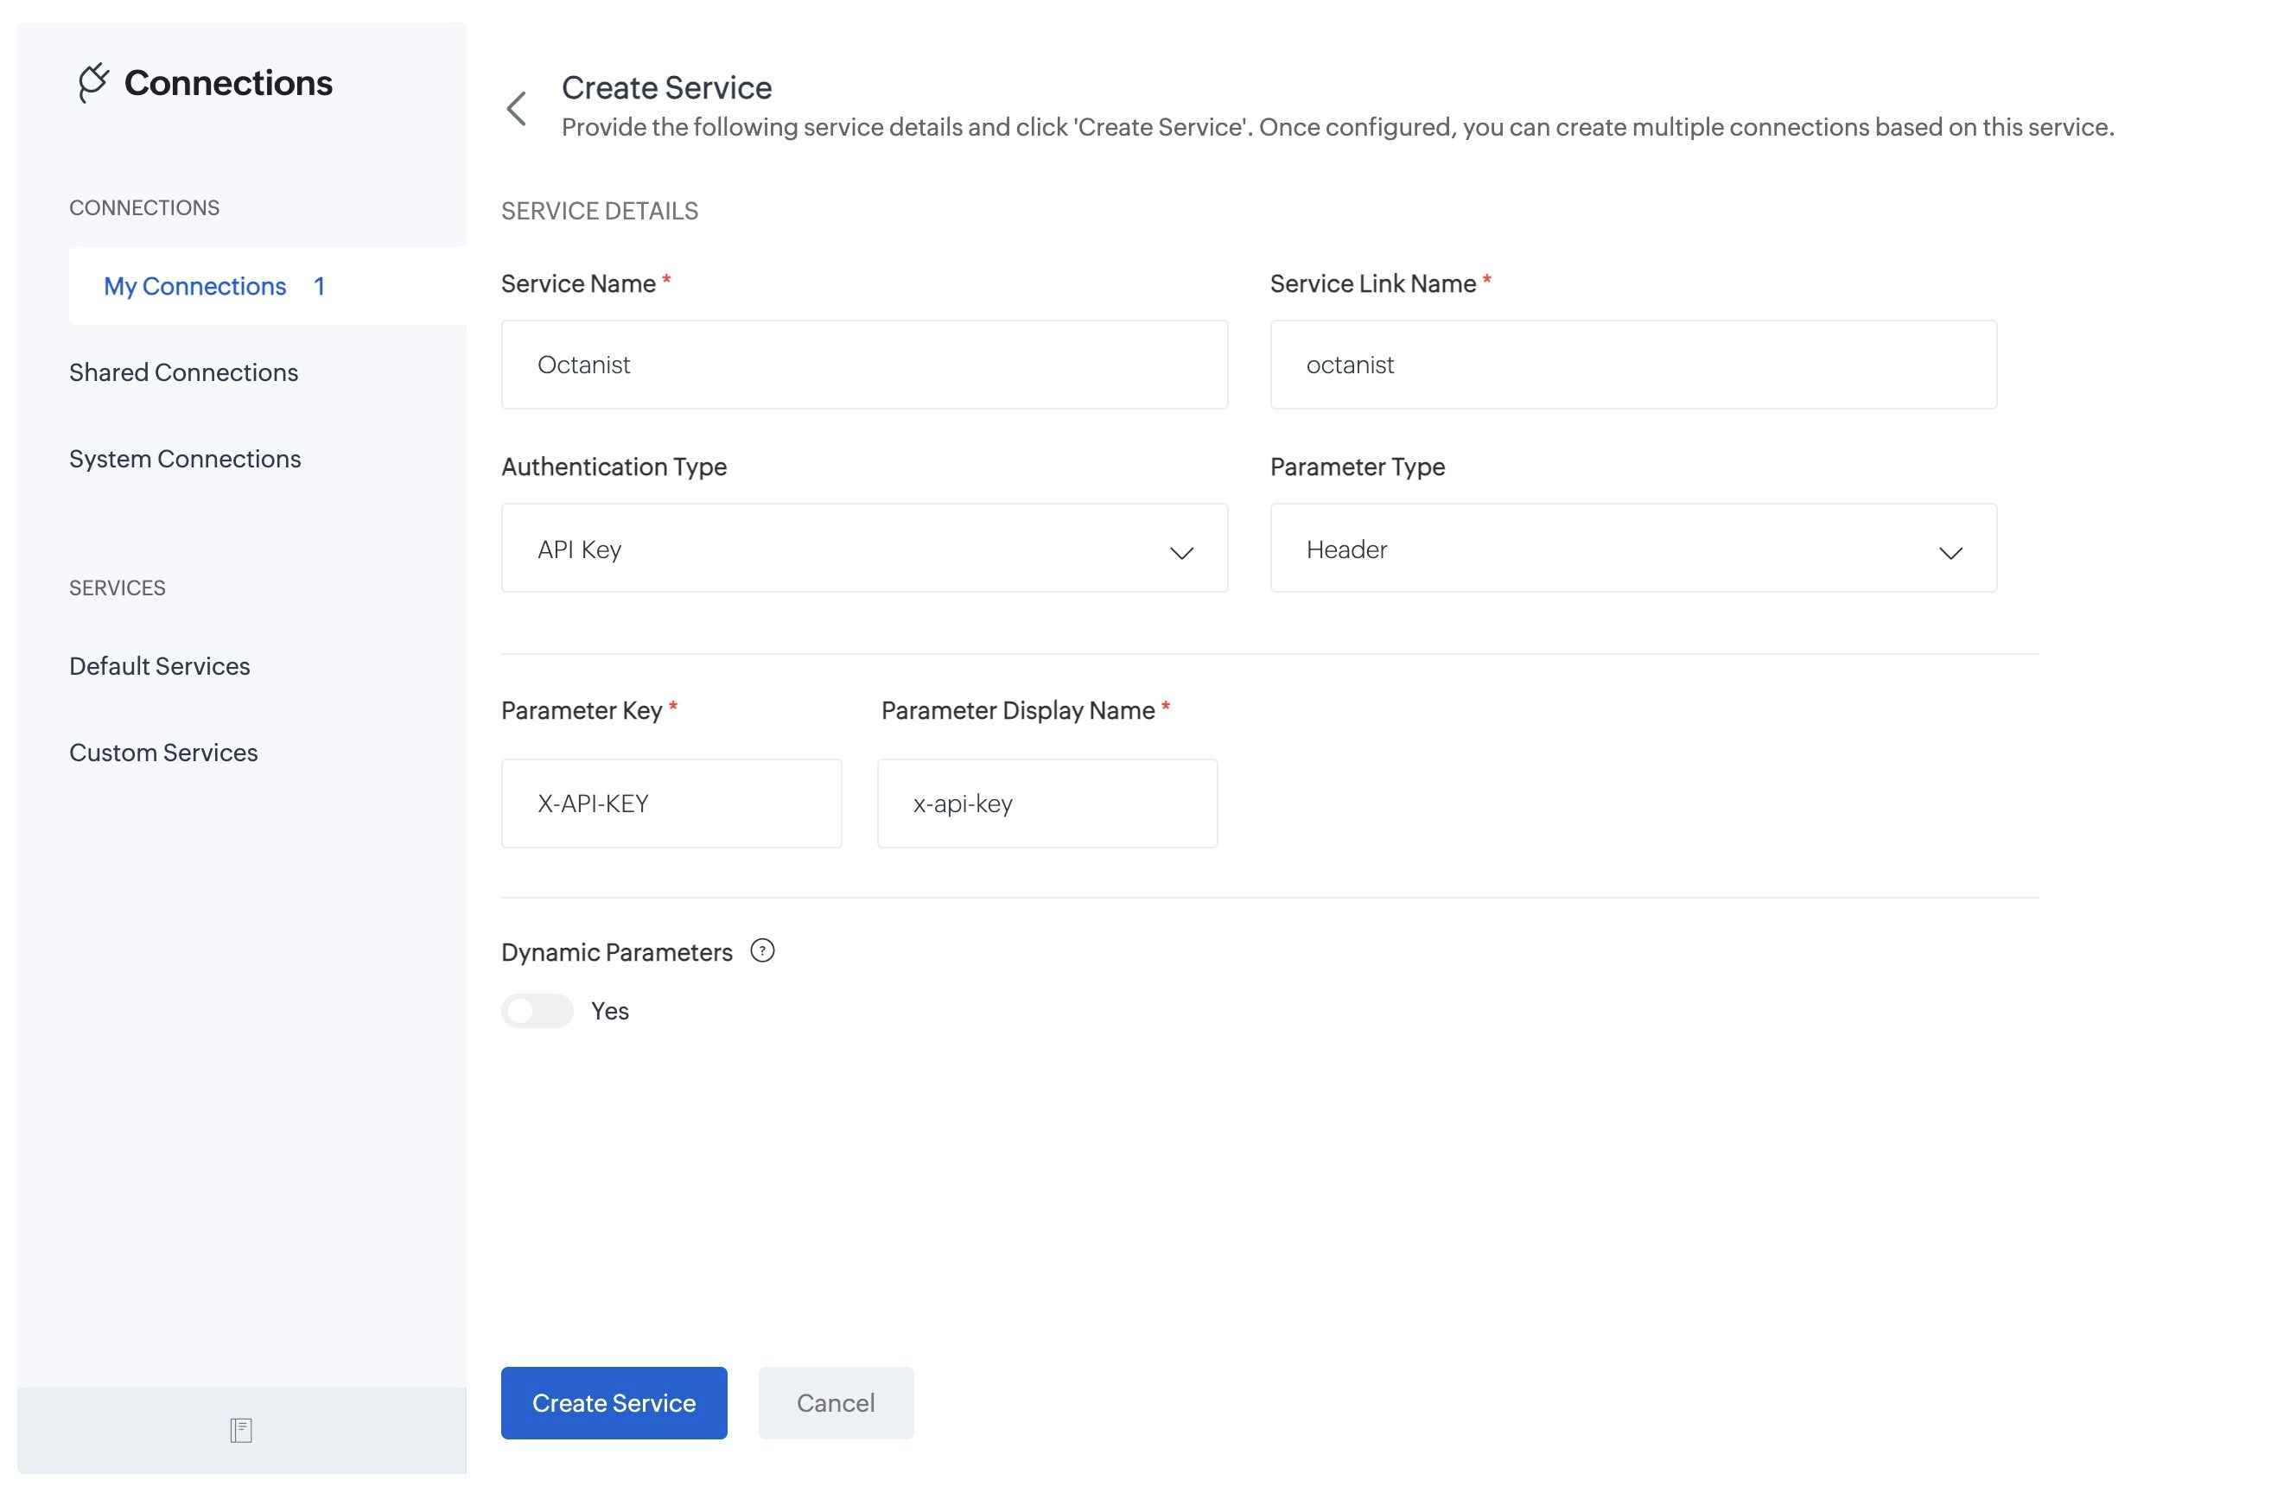Enable the Dynamic Parameters toggle

tap(537, 1011)
